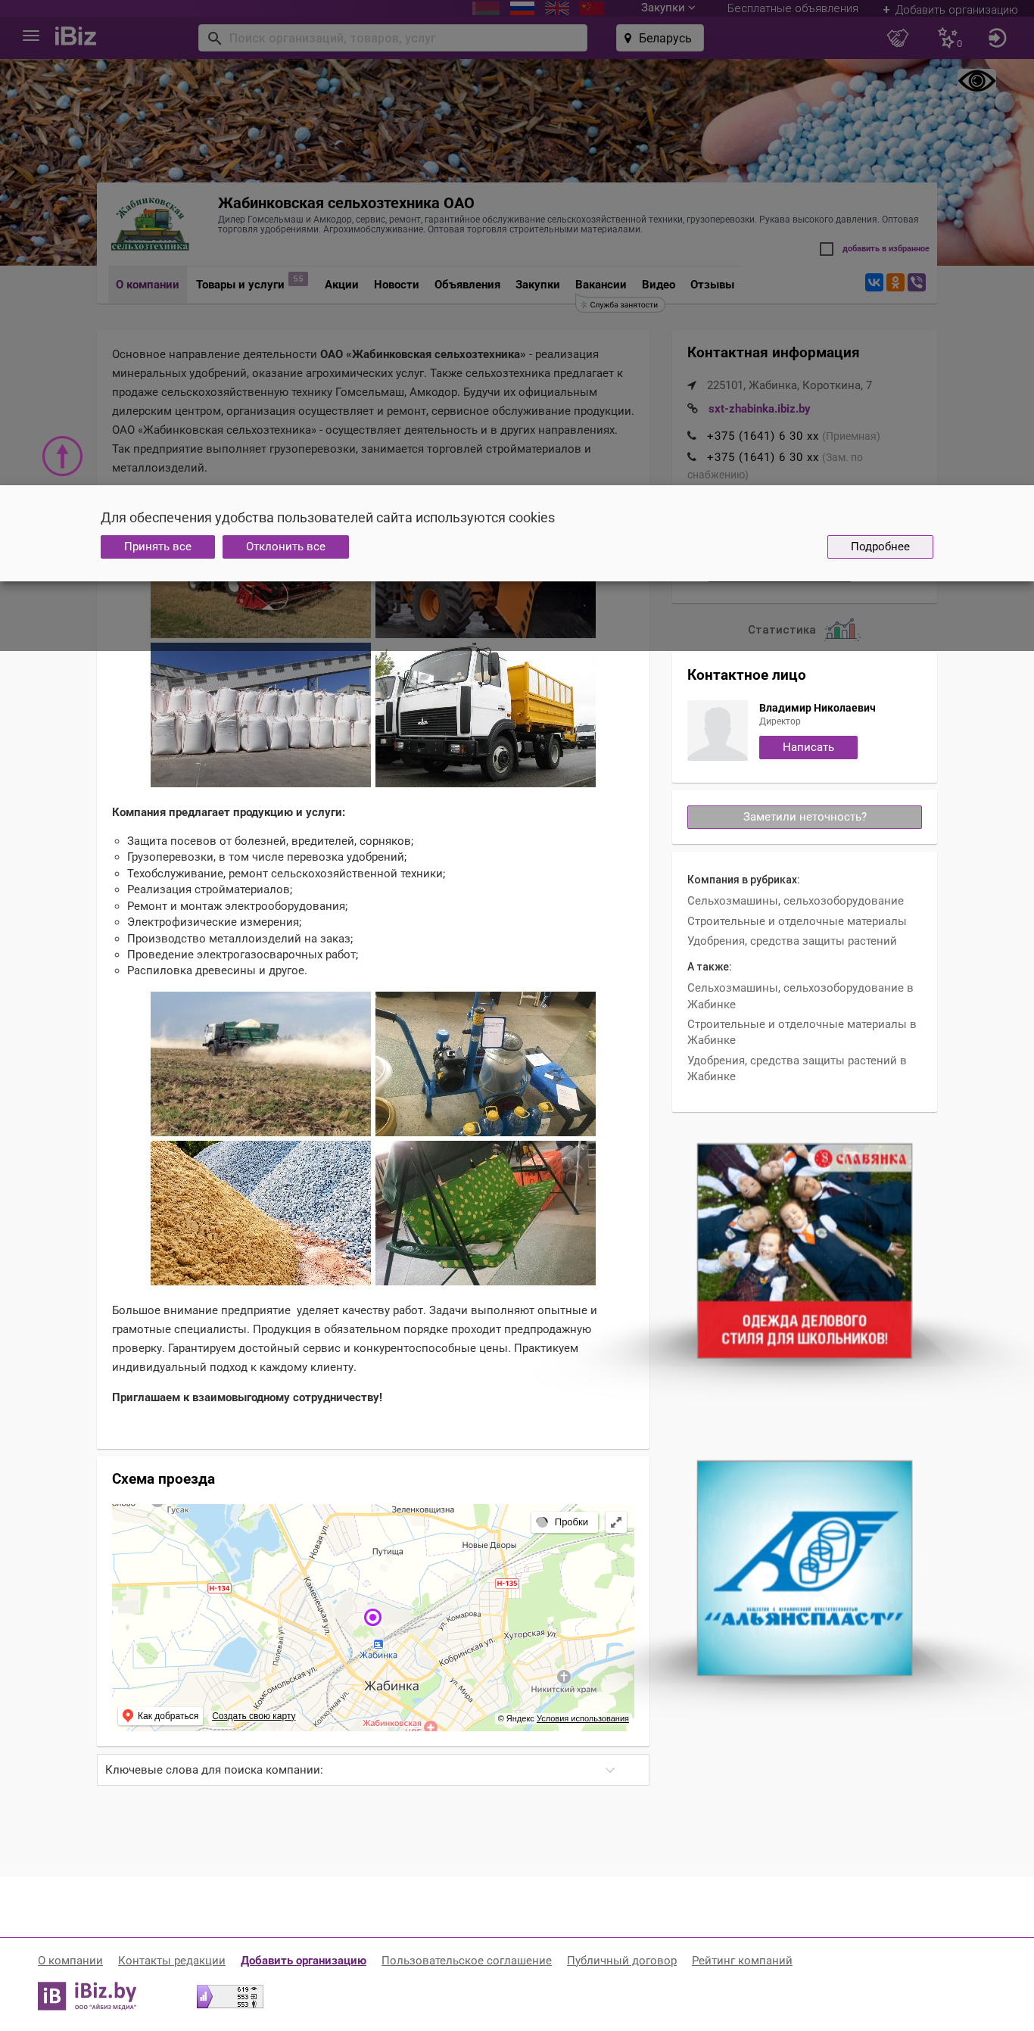Viewport: 1034px width, 2031px height.
Task: Open Сельхозмашины, сельхозоборудование rubric link
Action: point(796,900)
